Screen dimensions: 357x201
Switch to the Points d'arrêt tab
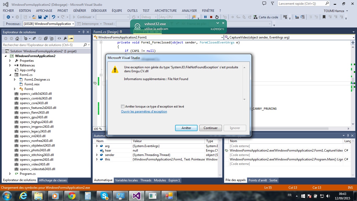258,180
